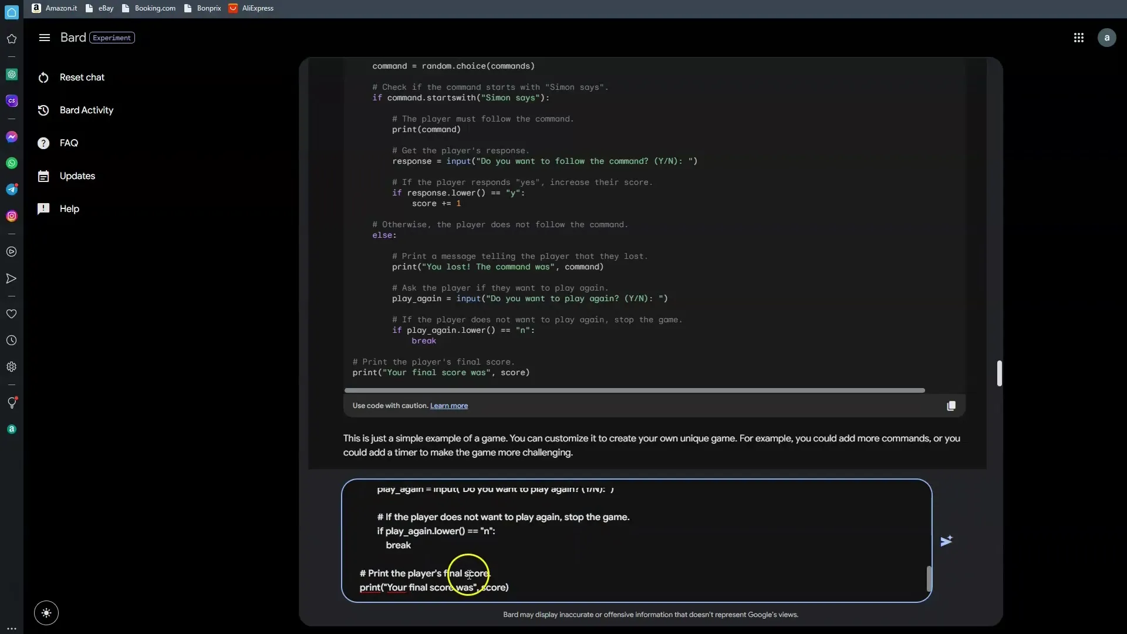
Task: Click the Google apps grid icon
Action: pyautogui.click(x=1078, y=36)
